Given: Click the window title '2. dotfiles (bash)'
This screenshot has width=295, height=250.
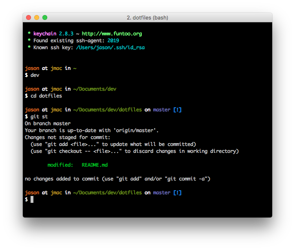Looking at the screenshot, I should tap(147, 17).
